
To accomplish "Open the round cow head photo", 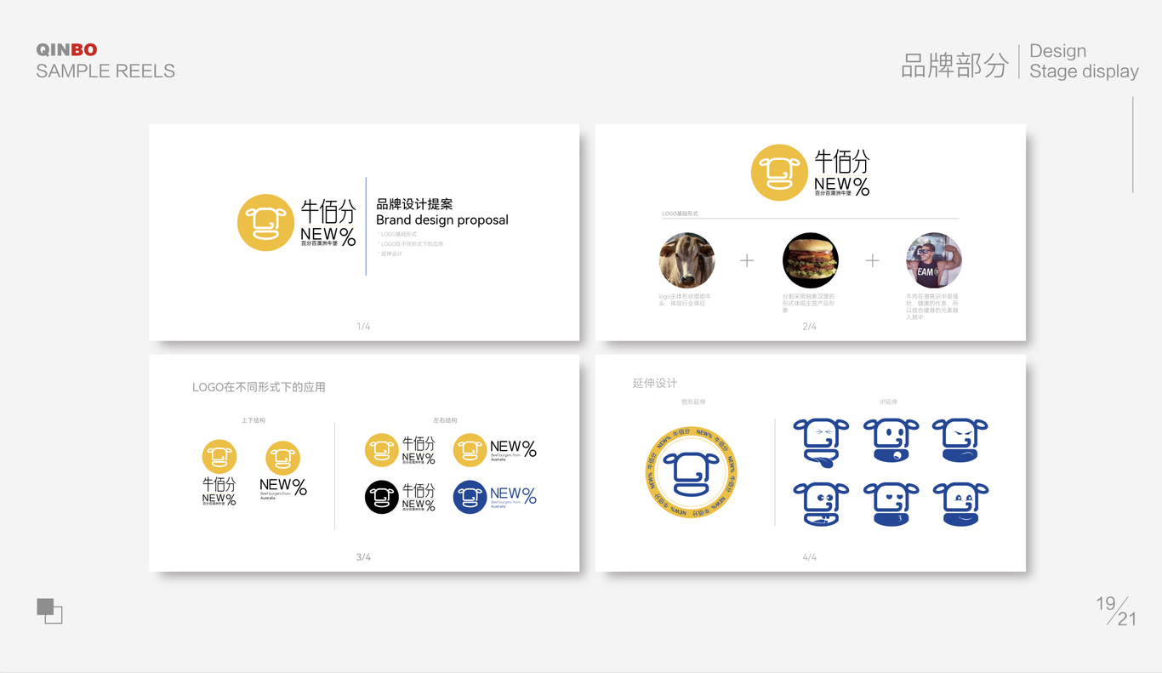I will pyautogui.click(x=686, y=260).
